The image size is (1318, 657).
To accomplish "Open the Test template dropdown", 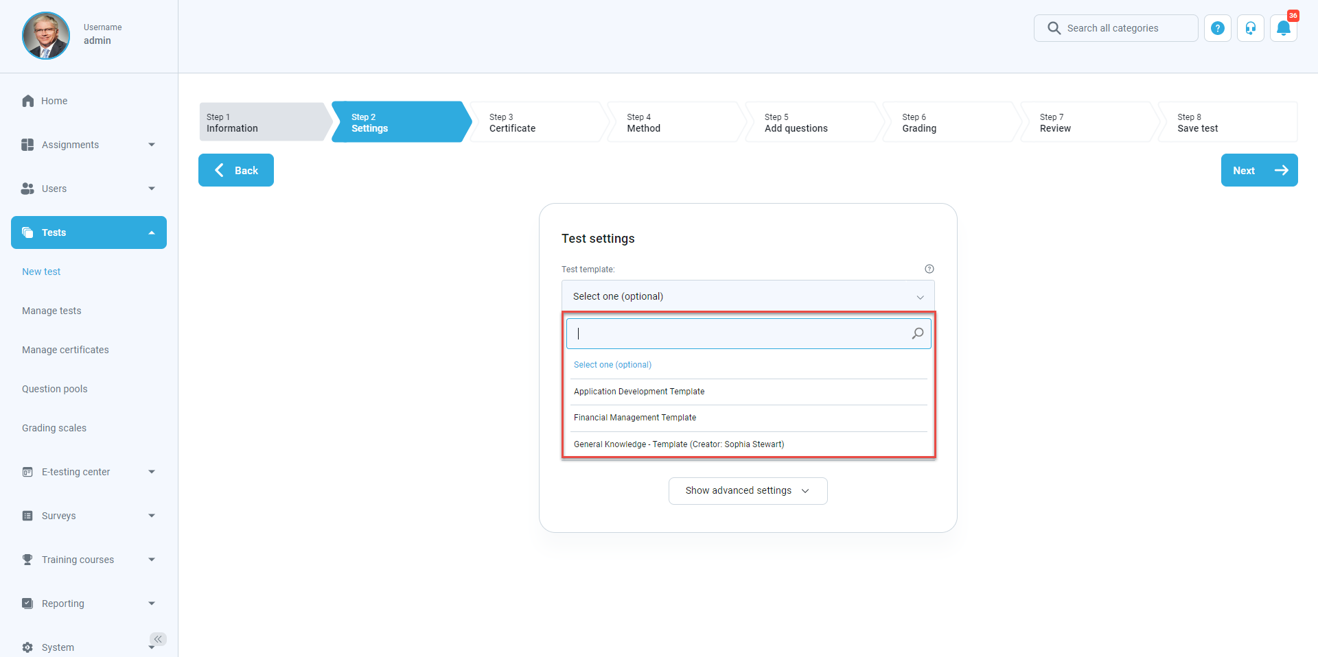I will [748, 296].
